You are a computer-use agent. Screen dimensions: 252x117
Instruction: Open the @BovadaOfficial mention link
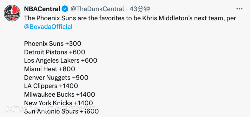[x=48, y=27]
